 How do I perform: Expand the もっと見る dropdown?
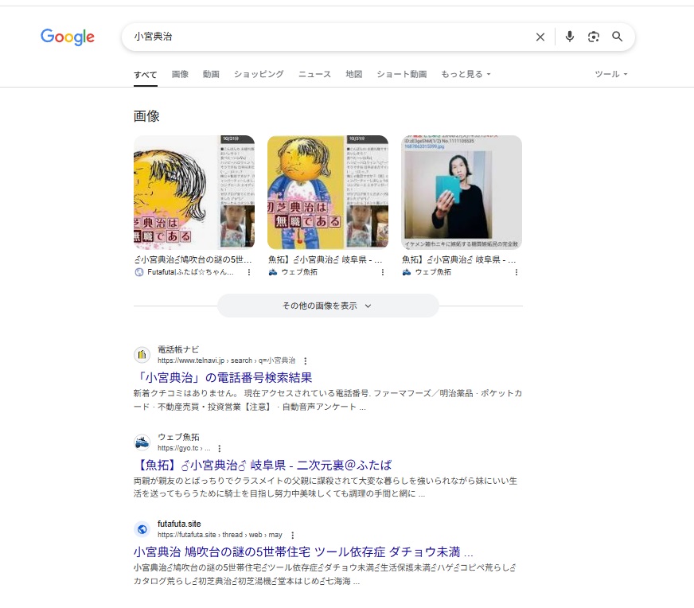(466, 74)
